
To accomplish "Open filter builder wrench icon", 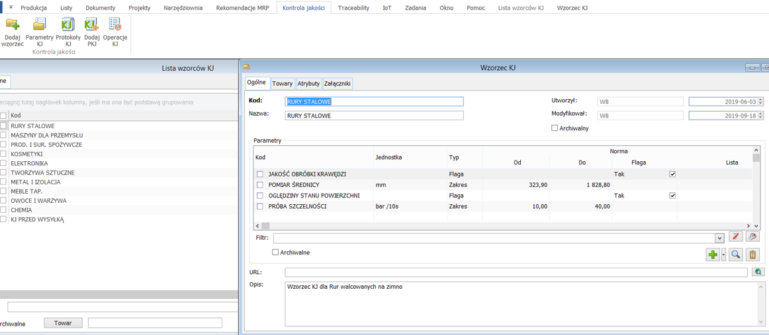I will pos(752,237).
